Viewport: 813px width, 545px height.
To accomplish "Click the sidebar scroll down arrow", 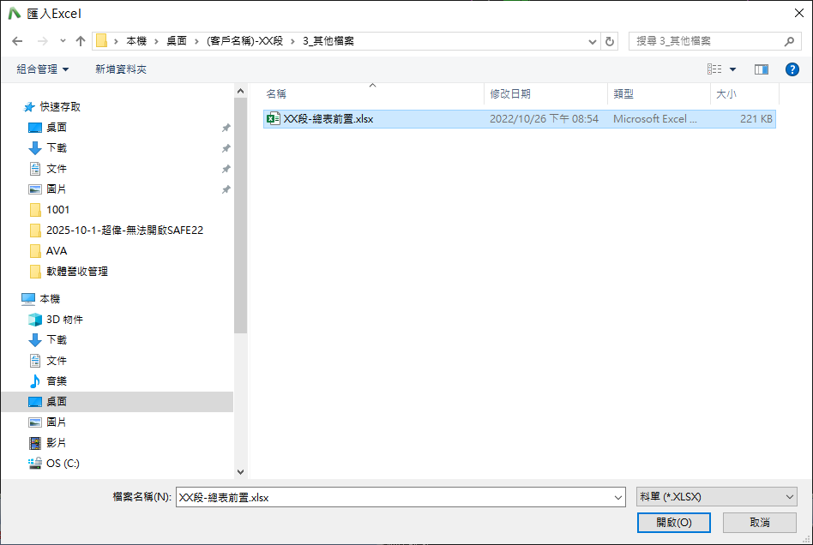I will pos(240,471).
